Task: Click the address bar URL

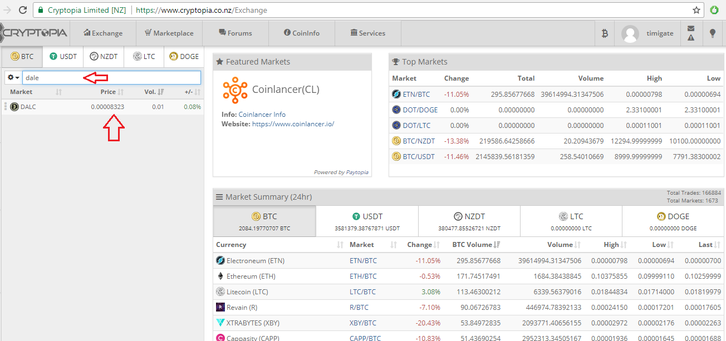Action: [x=202, y=10]
